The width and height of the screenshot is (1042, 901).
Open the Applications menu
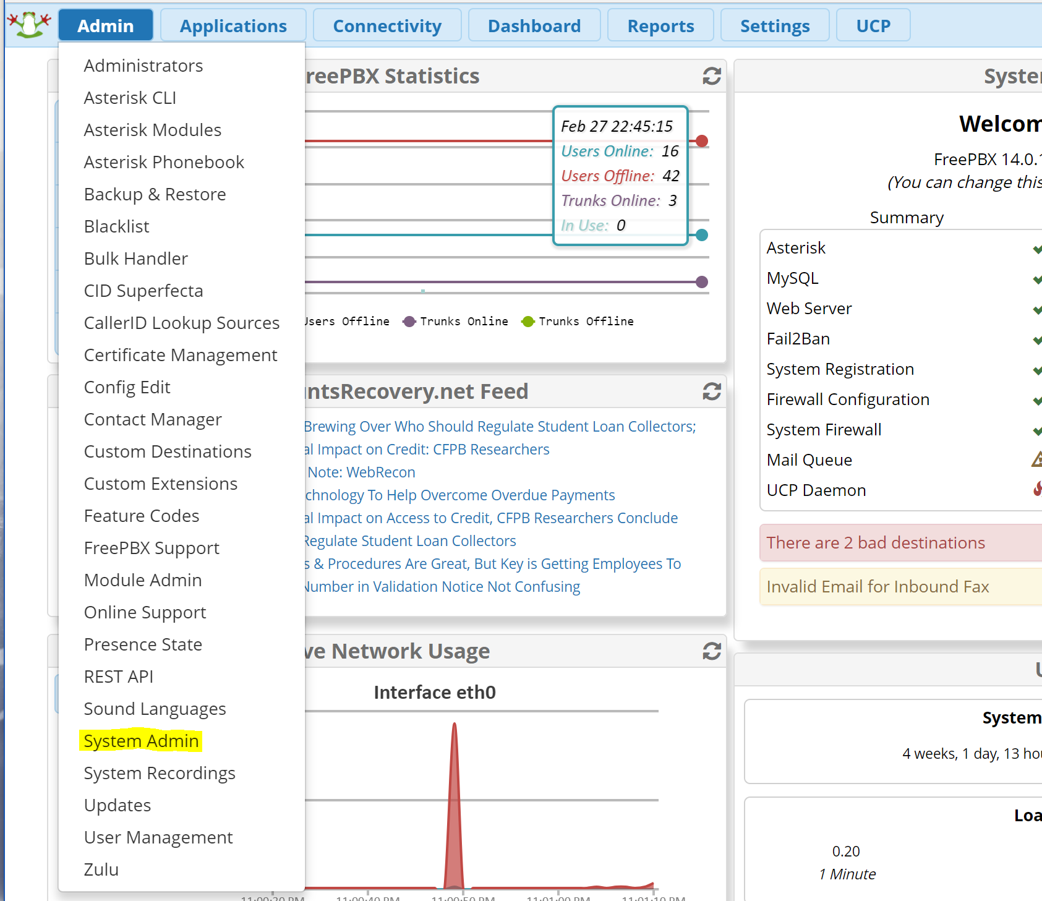pyautogui.click(x=233, y=25)
